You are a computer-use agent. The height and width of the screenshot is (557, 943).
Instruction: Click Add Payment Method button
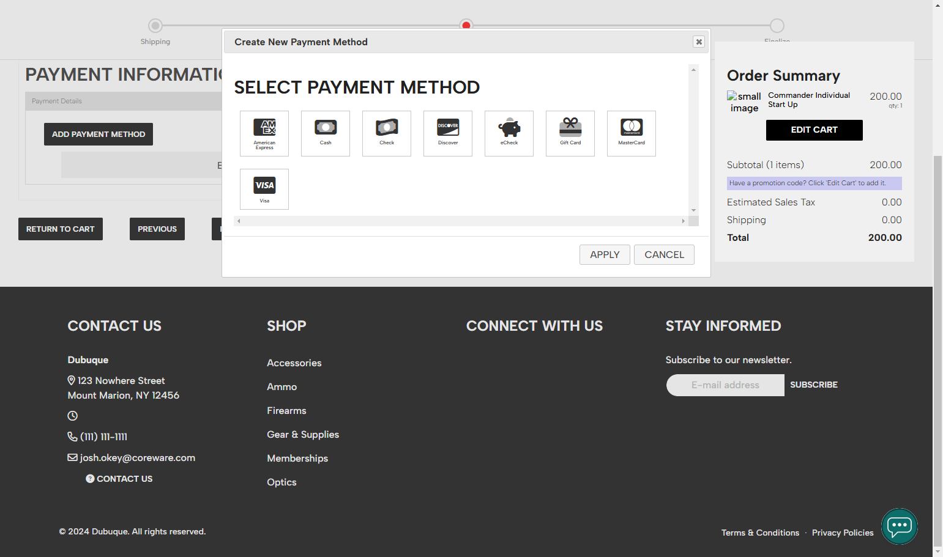(99, 134)
